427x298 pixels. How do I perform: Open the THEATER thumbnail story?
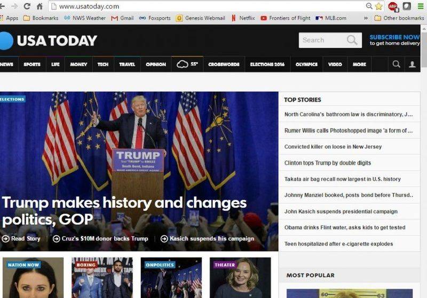click(x=240, y=277)
